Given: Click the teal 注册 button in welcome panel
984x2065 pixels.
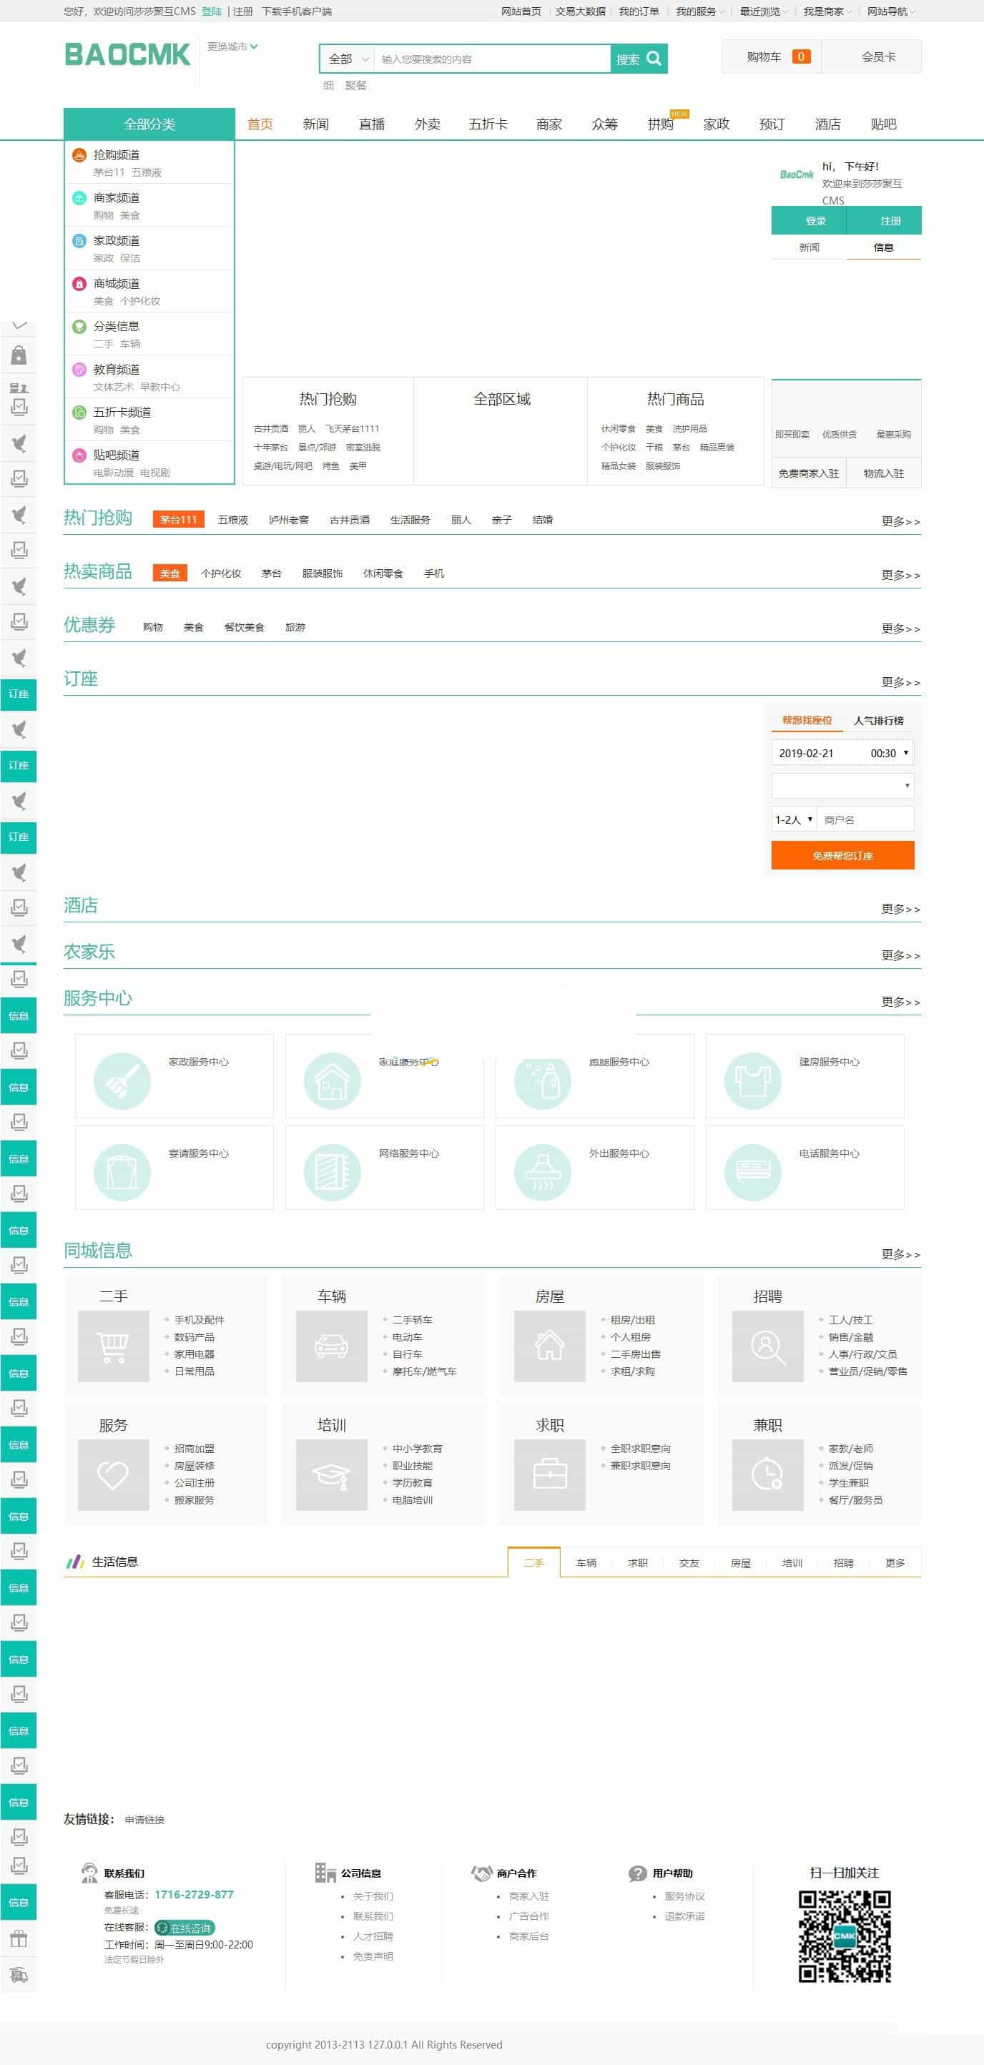Looking at the screenshot, I should 884,220.
